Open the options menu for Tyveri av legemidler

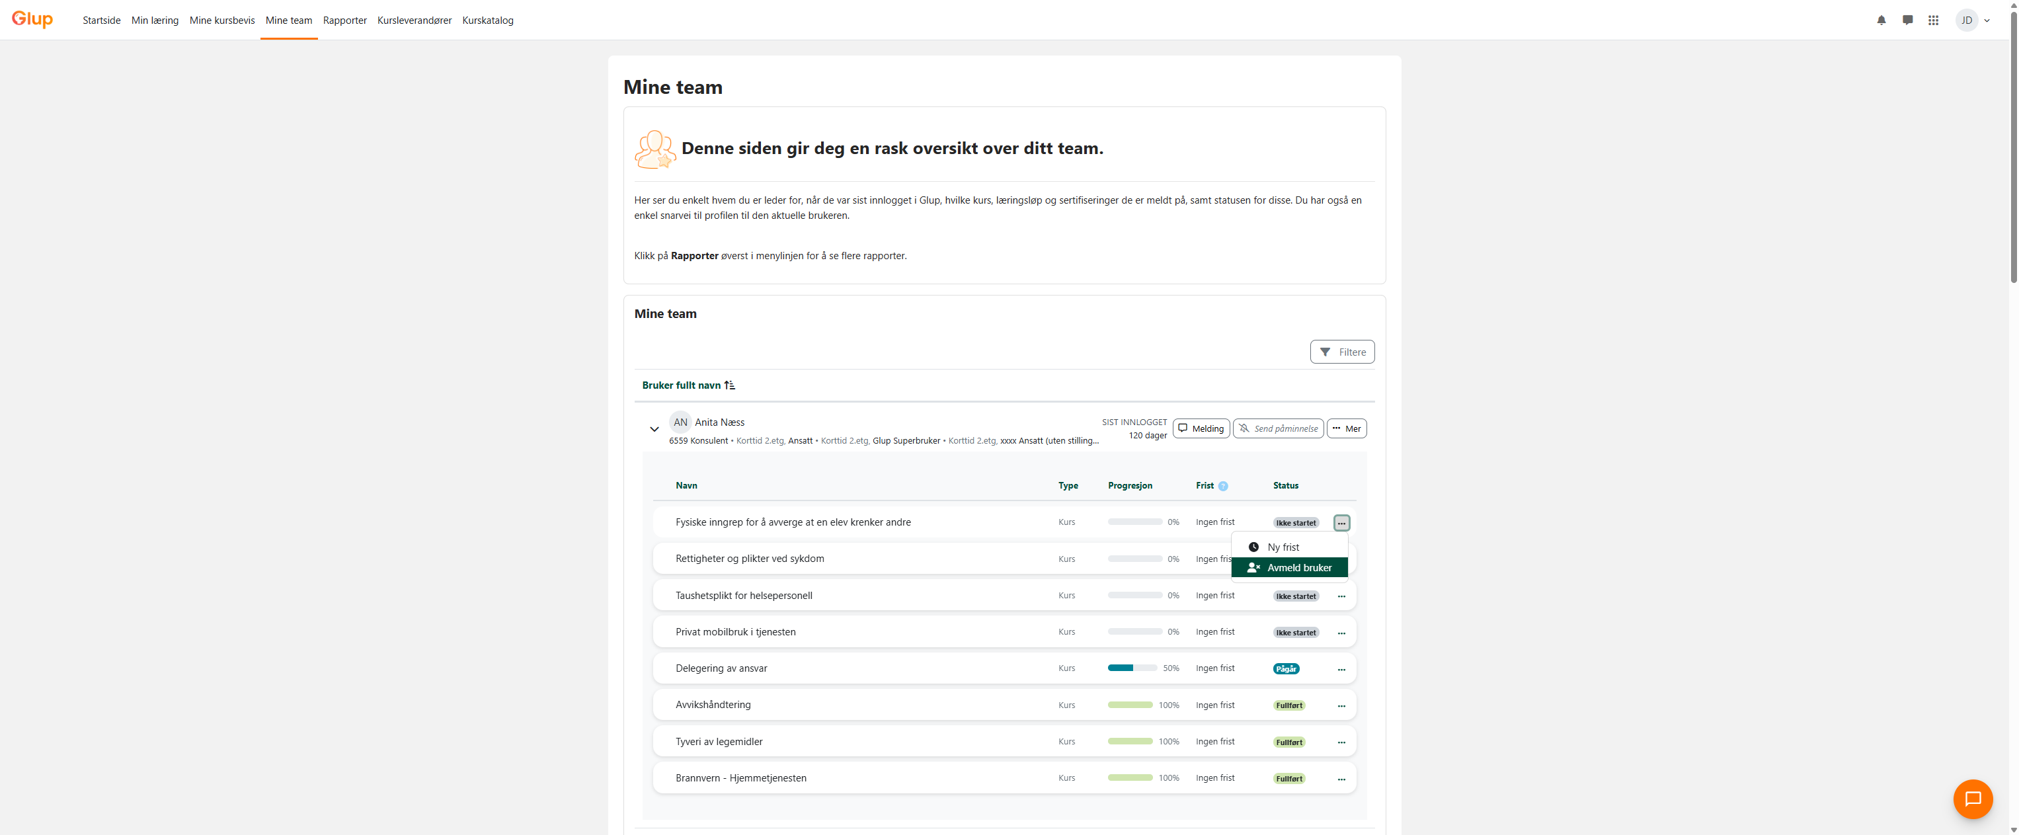click(x=1341, y=742)
